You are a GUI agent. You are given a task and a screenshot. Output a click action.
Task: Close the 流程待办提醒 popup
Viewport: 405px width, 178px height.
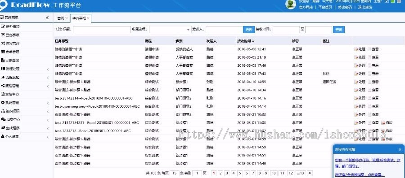pos(400,149)
